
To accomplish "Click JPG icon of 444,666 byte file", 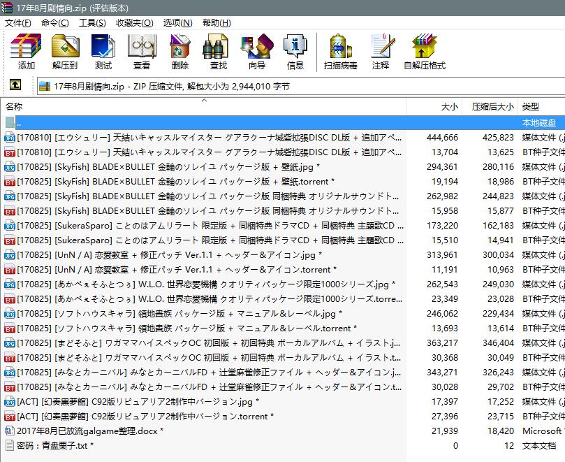I will (x=10, y=138).
